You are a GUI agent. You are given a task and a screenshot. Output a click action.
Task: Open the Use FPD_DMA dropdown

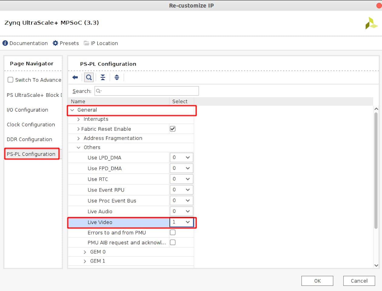(181, 168)
